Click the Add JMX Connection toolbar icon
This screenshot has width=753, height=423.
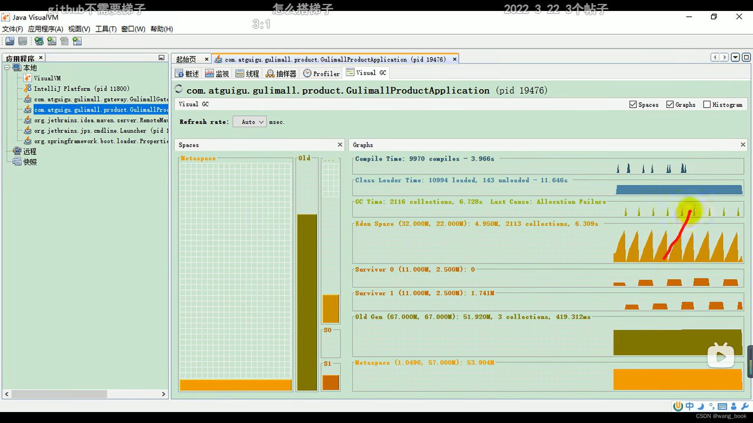[x=52, y=41]
